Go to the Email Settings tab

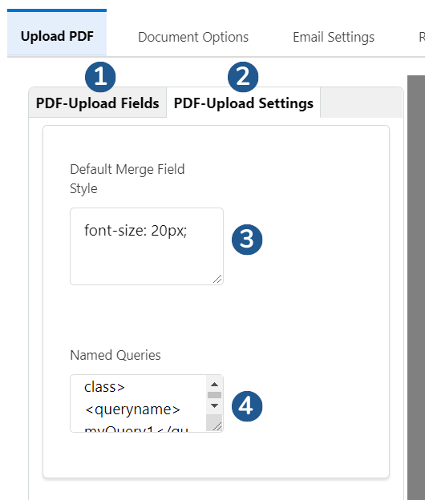tap(334, 37)
